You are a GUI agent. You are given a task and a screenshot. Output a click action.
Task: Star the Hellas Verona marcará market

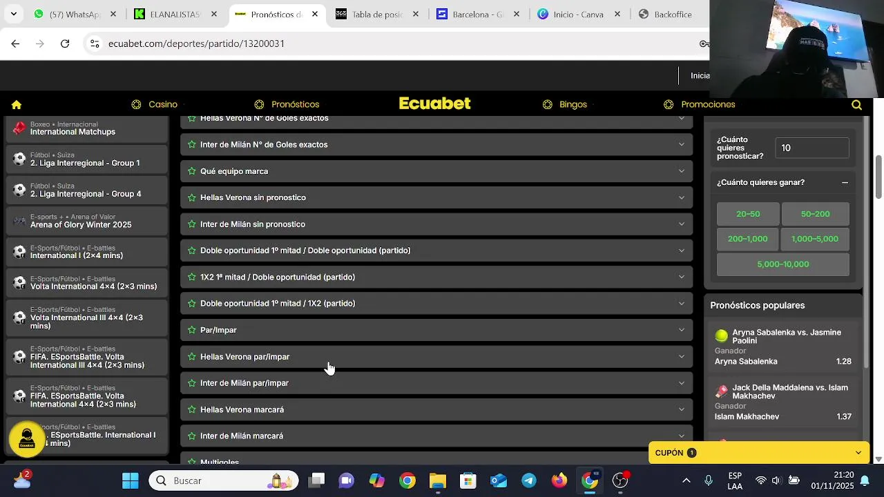[192, 409]
